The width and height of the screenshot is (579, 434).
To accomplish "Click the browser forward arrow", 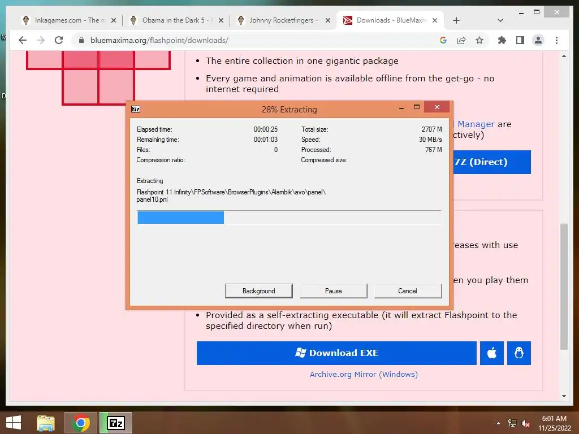I will [x=41, y=40].
